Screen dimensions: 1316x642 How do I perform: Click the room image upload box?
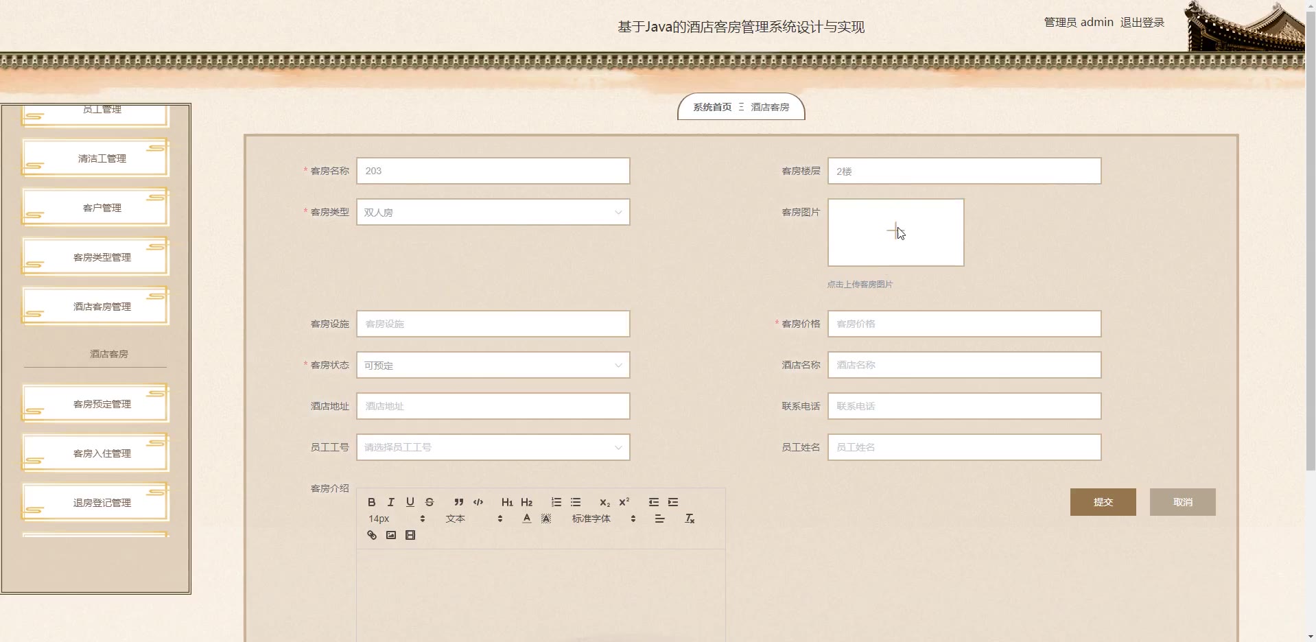[x=895, y=233]
